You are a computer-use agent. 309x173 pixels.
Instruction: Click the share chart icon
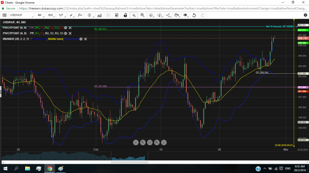168,15
